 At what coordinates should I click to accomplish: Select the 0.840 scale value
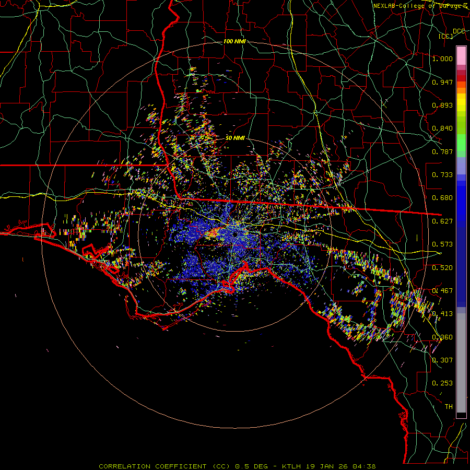click(x=442, y=128)
